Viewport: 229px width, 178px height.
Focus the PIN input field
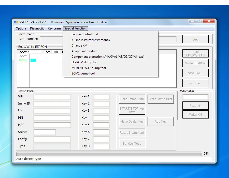coord(52,118)
